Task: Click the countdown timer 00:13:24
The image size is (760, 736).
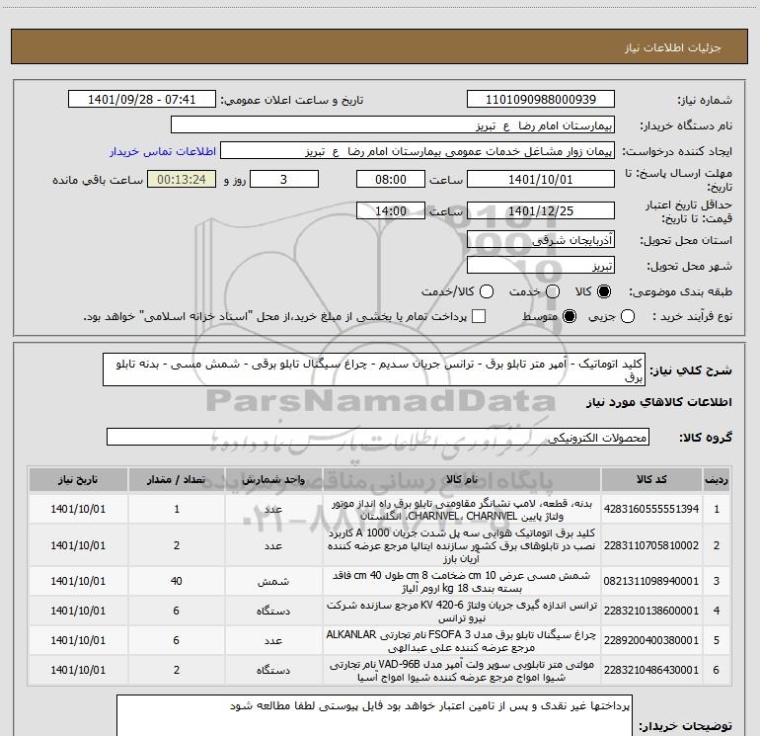Action: coord(182,179)
